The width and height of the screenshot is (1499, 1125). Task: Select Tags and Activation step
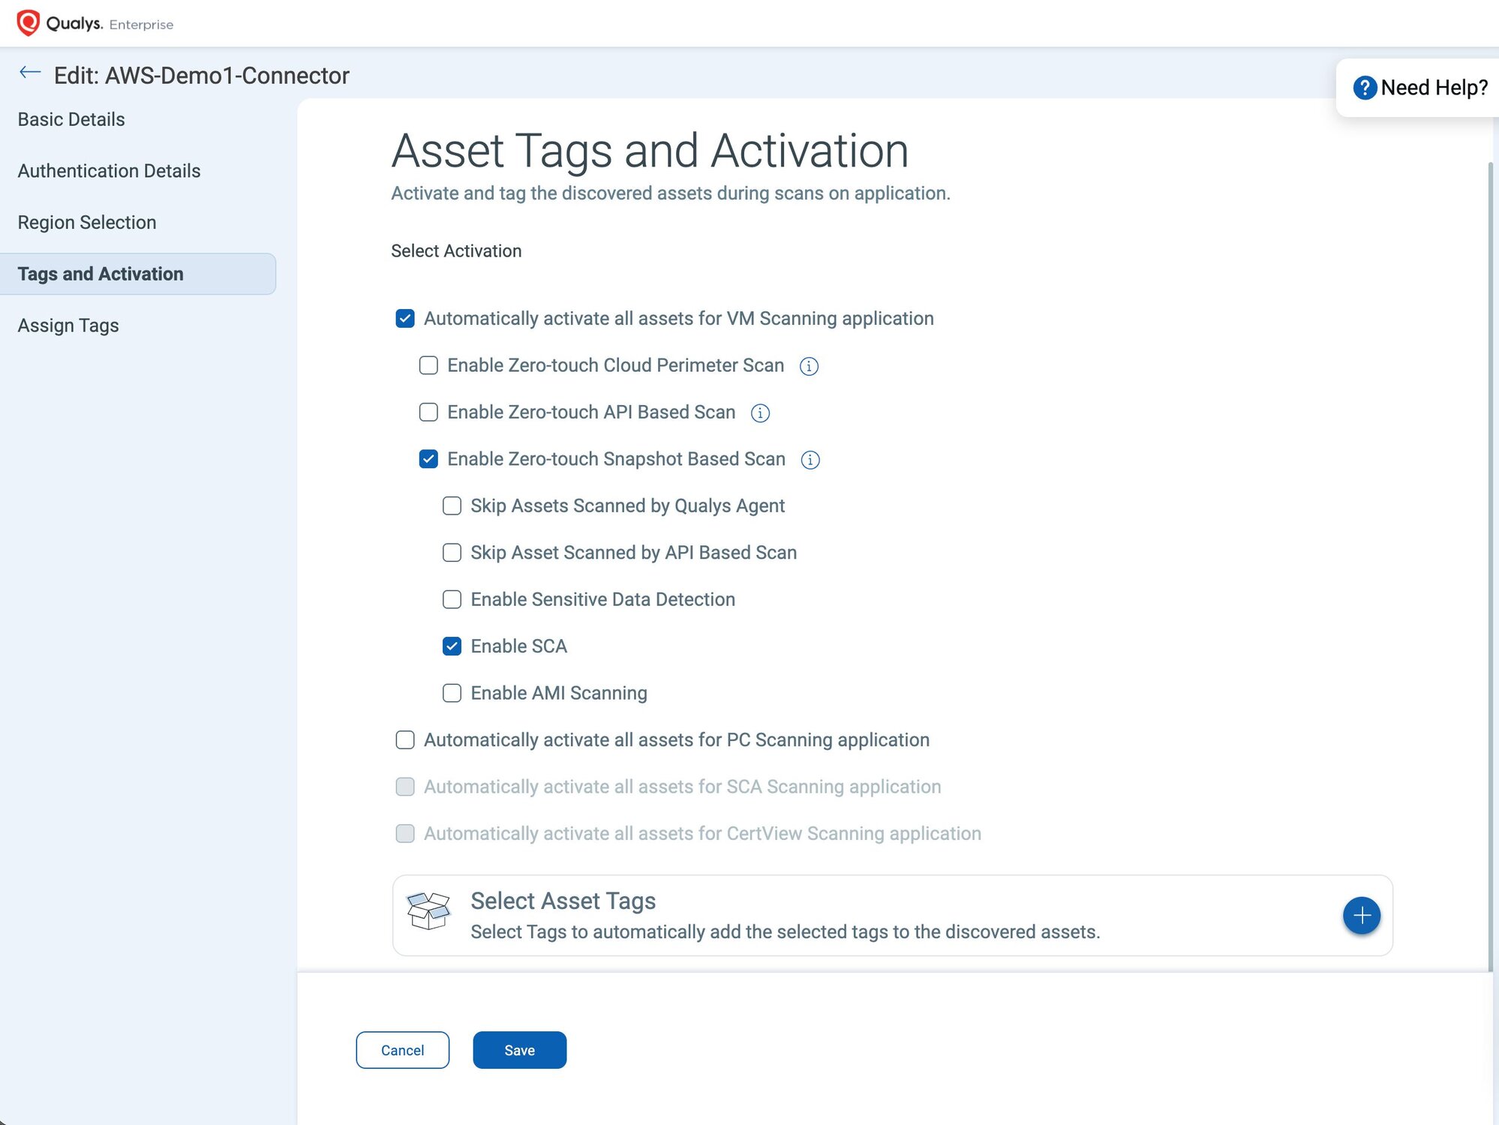[138, 274]
